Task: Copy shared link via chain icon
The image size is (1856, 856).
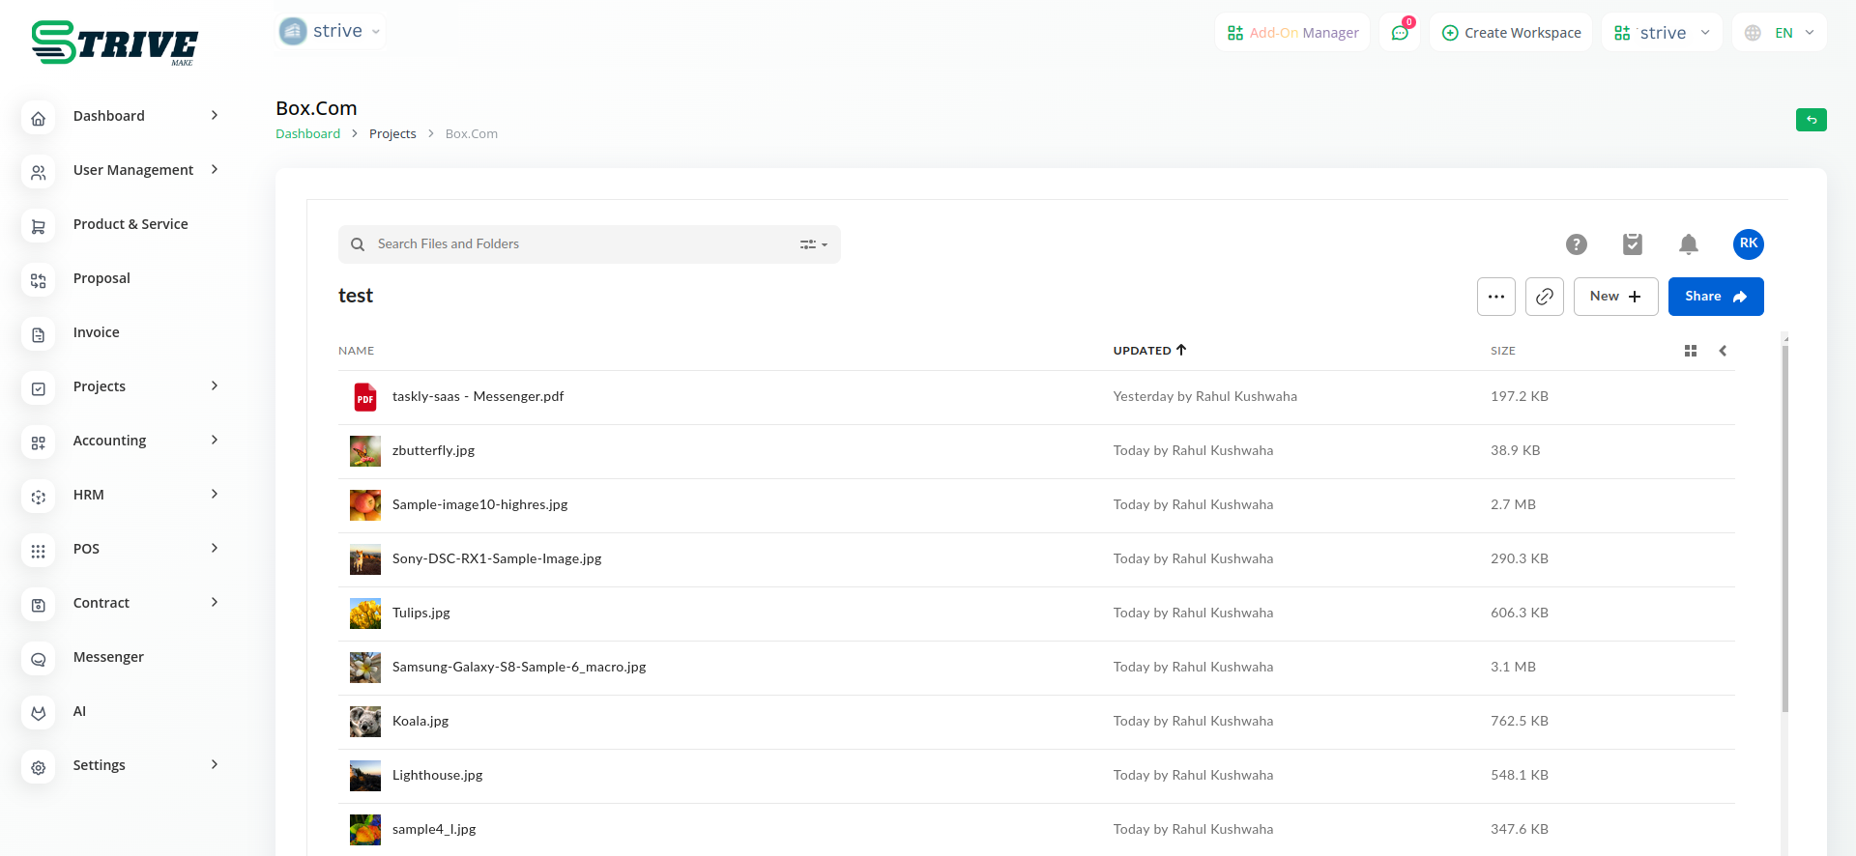Action: coord(1545,297)
